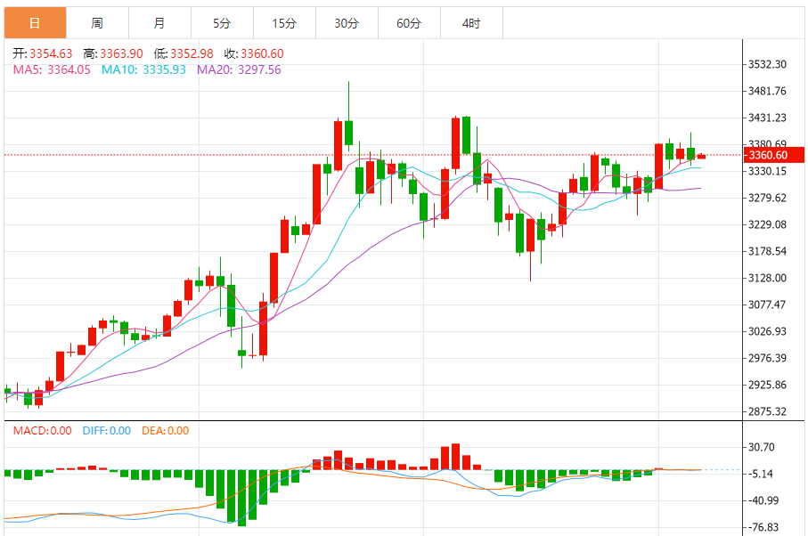The width and height of the screenshot is (808, 536).
Task: Show the 60分 interval chart
Action: point(409,23)
